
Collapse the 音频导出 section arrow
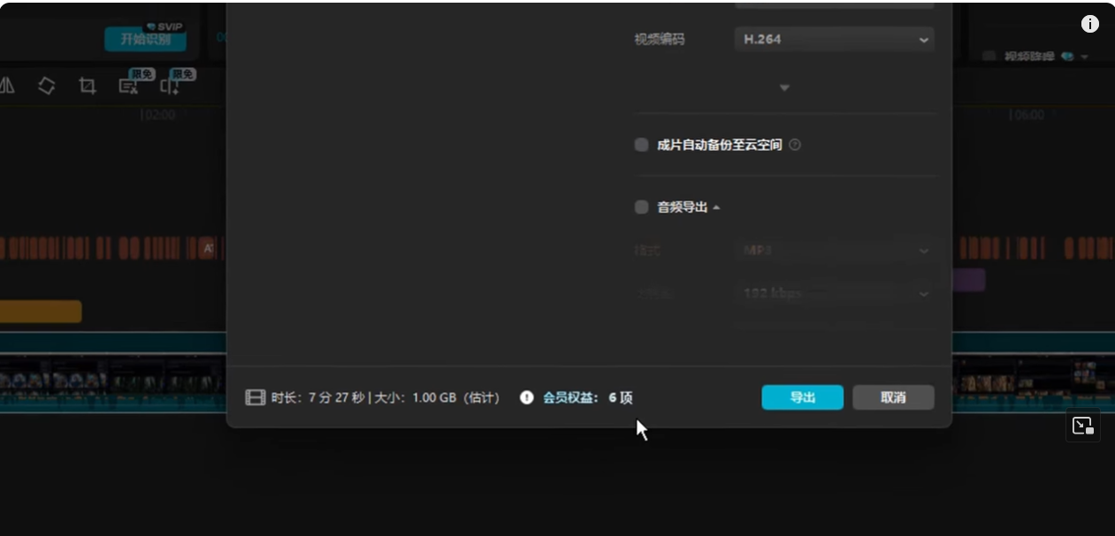tap(716, 208)
